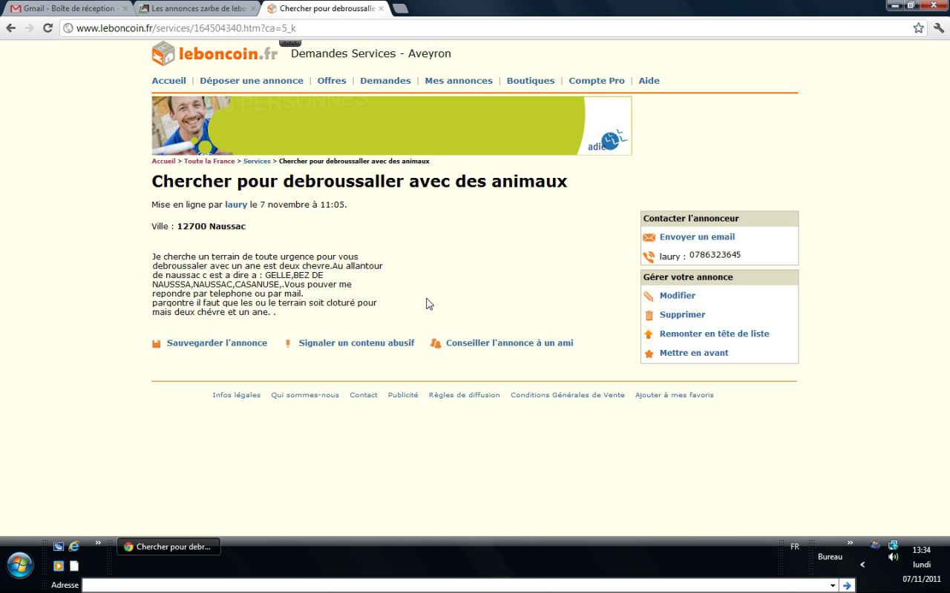The width and height of the screenshot is (950, 593).
Task: Click the orange arrow icon for Remonter
Action: tap(649, 334)
